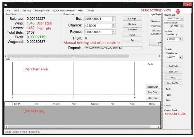Click left arrow of top panel scrollbar
This screenshot has height=137, width=194.
(6, 56)
